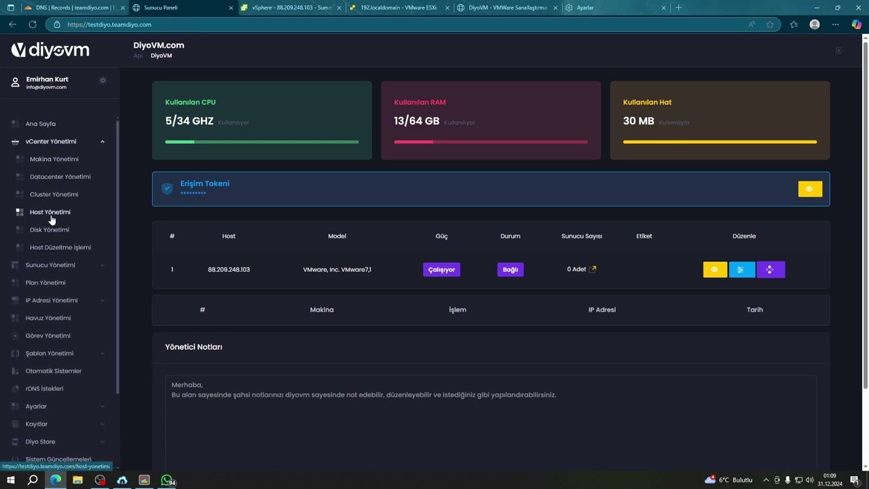This screenshot has width=869, height=489.
Task: Click the purple Çalışıyor status button
Action: click(x=441, y=270)
